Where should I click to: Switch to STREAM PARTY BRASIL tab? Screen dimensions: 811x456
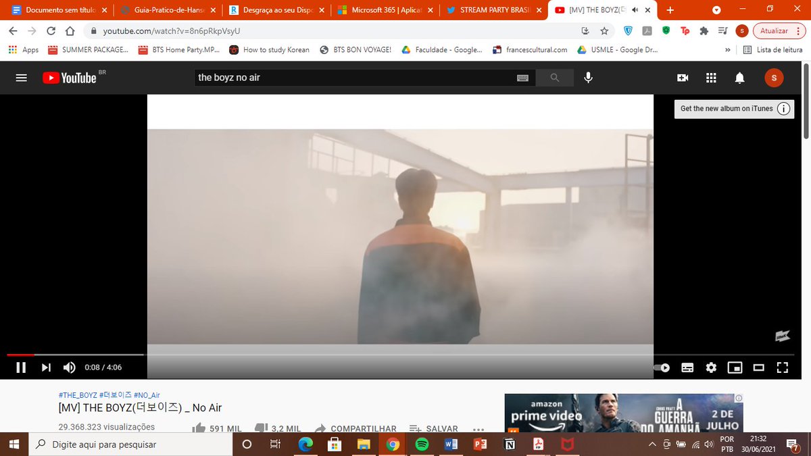coord(495,10)
